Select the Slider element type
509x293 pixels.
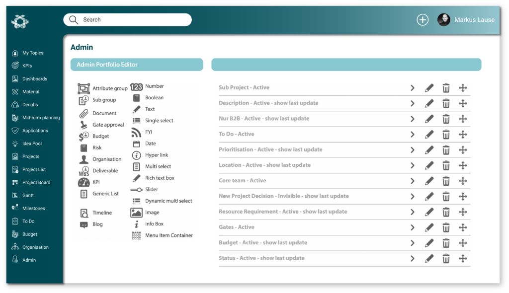152,190
